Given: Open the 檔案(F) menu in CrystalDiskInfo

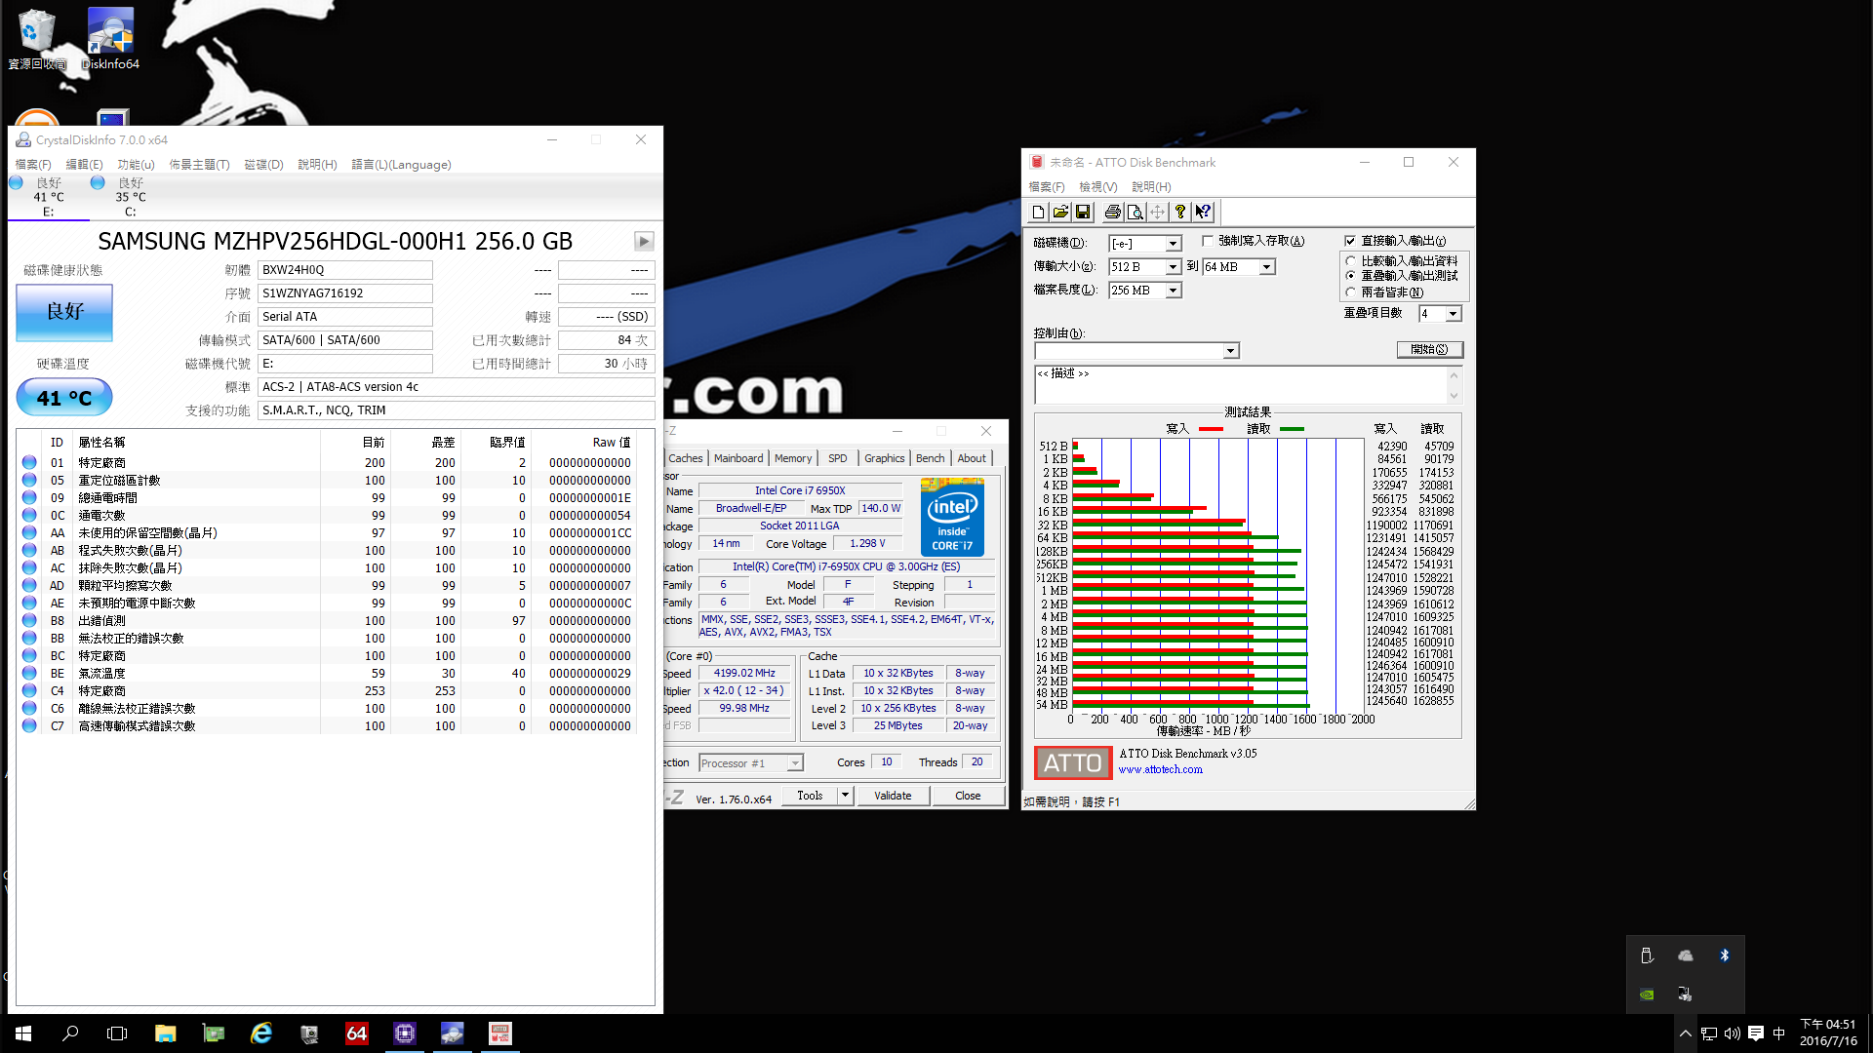Looking at the screenshot, I should coord(33,165).
